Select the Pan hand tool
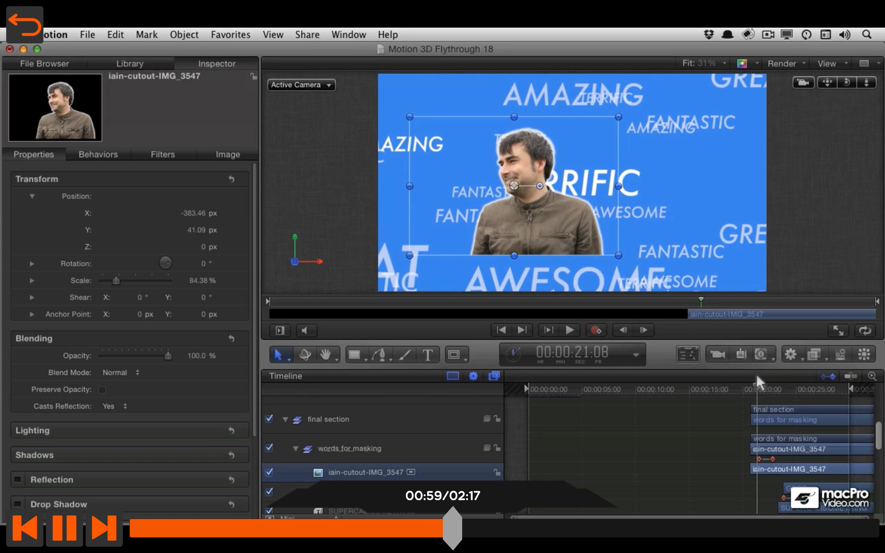Viewport: 885px width, 553px height. pyautogui.click(x=326, y=355)
